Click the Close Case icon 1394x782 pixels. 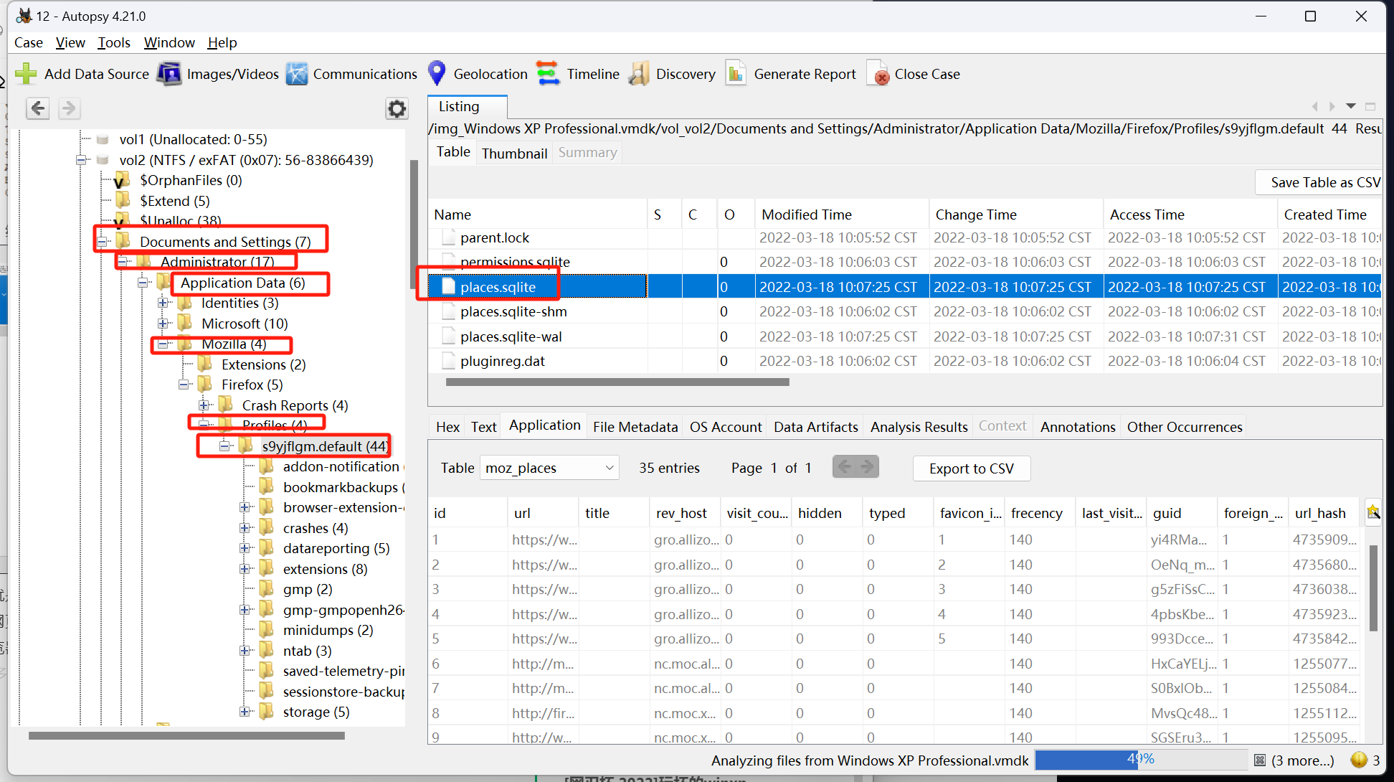coord(879,74)
